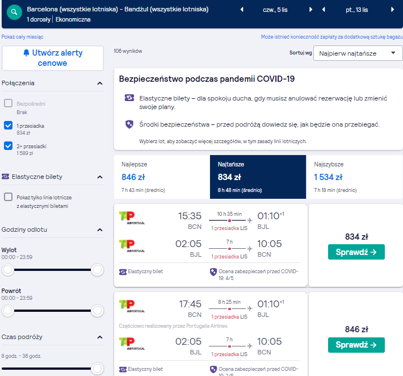Click the 1 dorosły | Ekonomiczna passenger summary
This screenshot has width=403, height=376.
point(58,19)
